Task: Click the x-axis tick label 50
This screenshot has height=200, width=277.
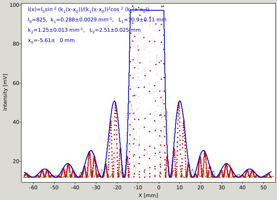Action: pos(263,187)
